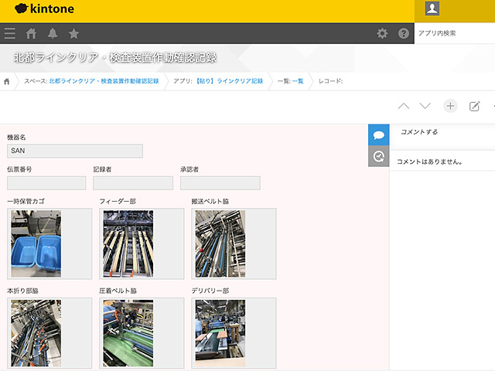Click the アプリ内検索 search field
Image resolution: width=495 pixels, height=371 pixels.
(454, 33)
